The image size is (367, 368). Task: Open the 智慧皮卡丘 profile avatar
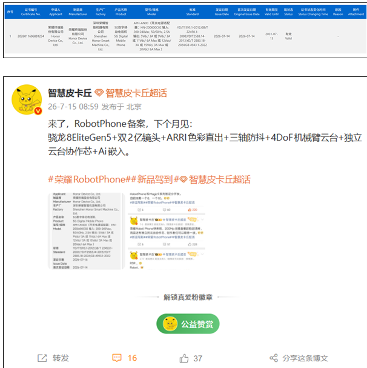tap(27, 99)
